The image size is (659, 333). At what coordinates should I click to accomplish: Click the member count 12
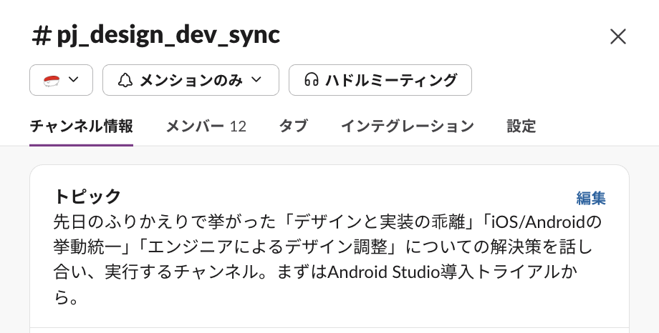point(238,126)
